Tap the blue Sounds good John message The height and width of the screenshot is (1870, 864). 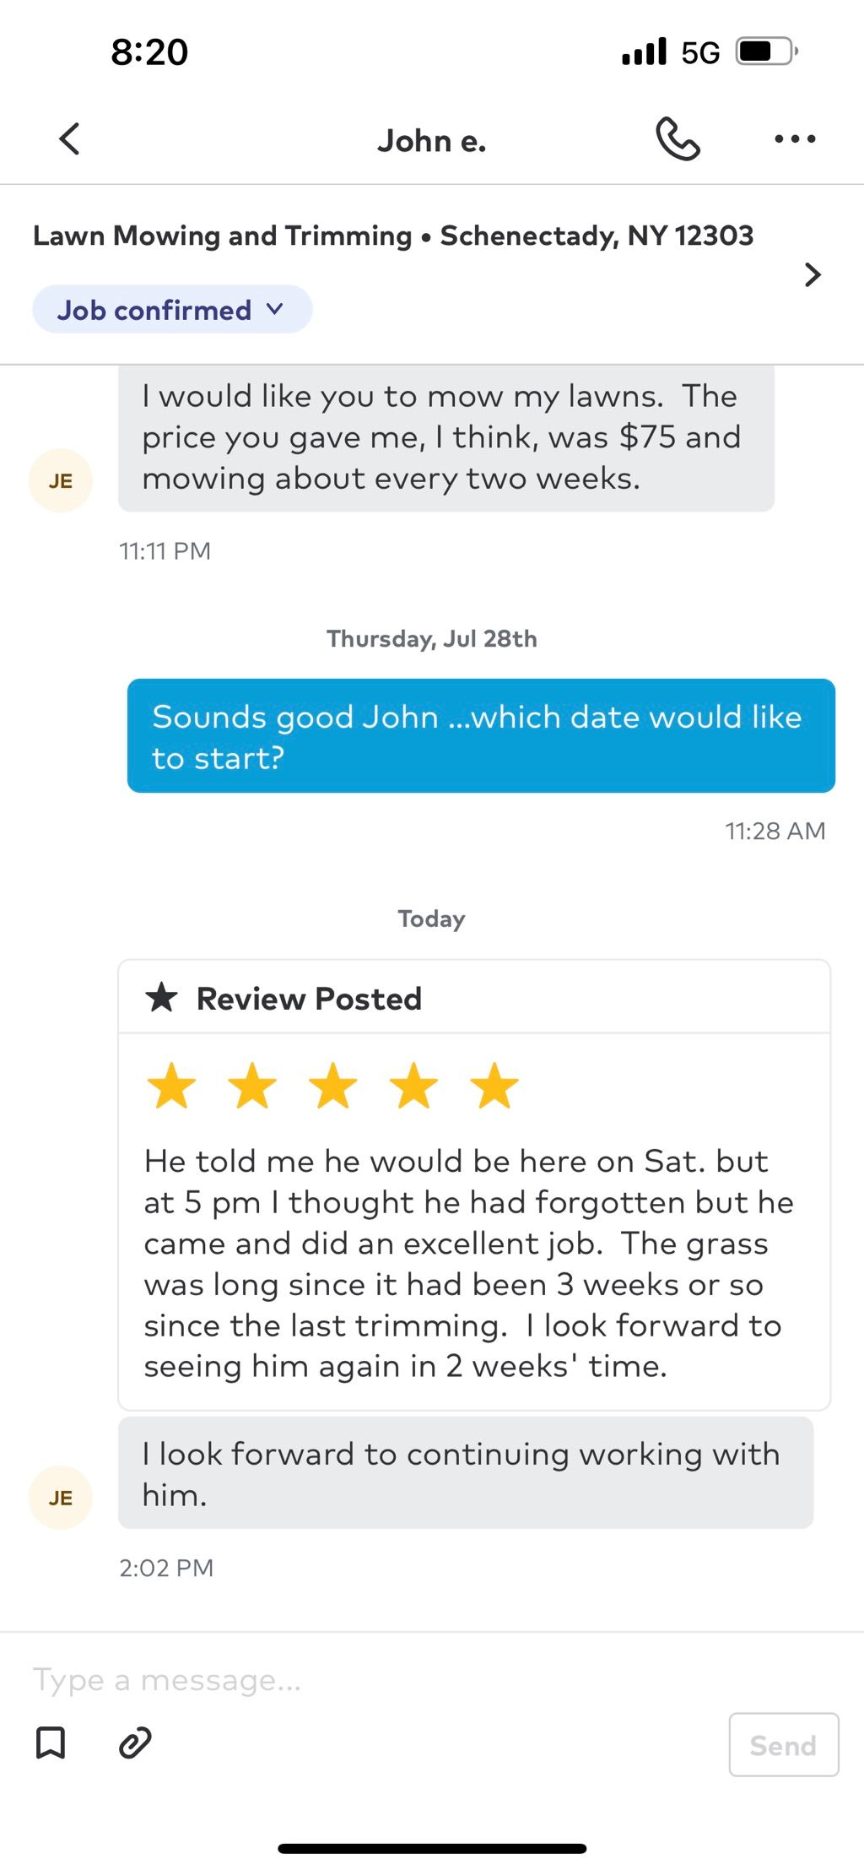click(481, 736)
